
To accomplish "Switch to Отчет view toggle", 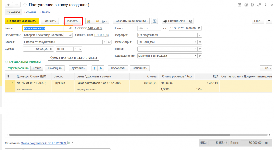I will click(x=37, y=68).
